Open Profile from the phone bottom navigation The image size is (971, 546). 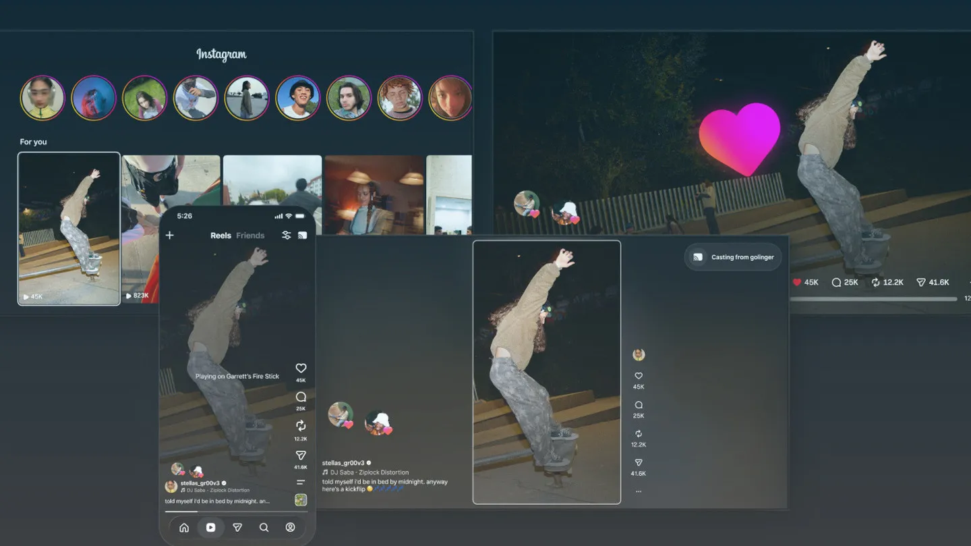(290, 528)
